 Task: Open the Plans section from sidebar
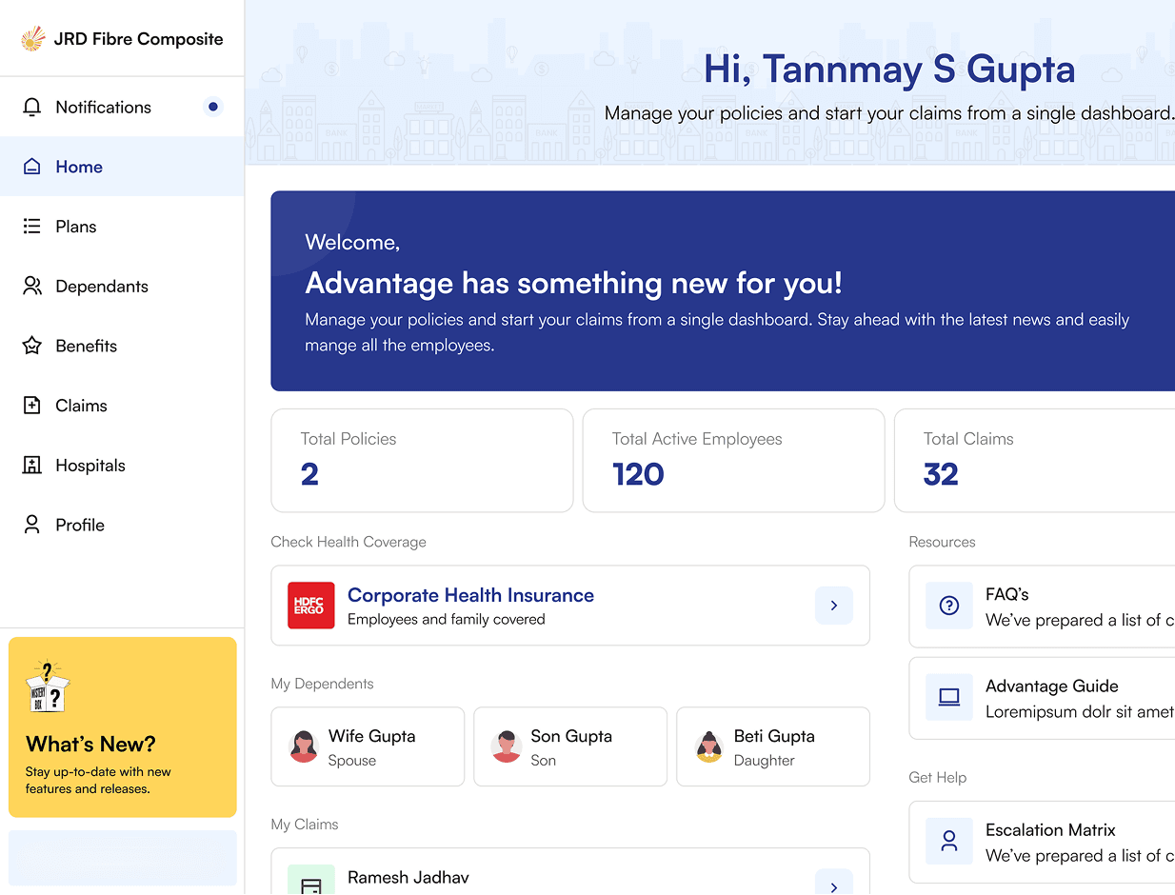[x=76, y=226]
